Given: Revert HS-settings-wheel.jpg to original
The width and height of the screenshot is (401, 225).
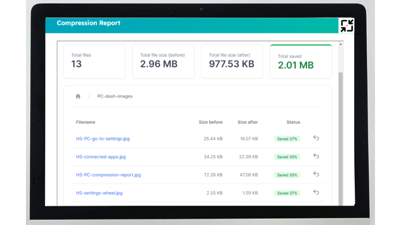Looking at the screenshot, I should 316,192.
